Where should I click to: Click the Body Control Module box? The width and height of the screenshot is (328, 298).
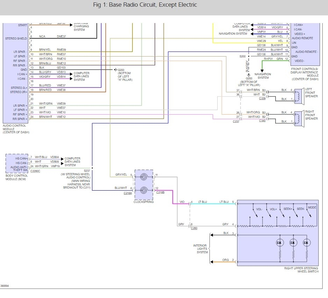coord(17,163)
